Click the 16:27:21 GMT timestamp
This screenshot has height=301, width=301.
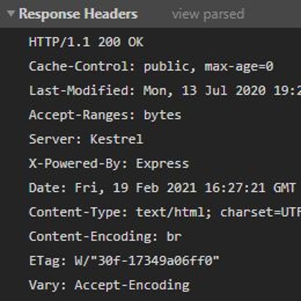coord(250,188)
